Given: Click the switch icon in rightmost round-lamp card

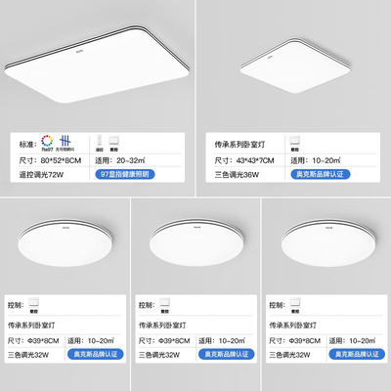Looking at the screenshot, I should 295,302.
